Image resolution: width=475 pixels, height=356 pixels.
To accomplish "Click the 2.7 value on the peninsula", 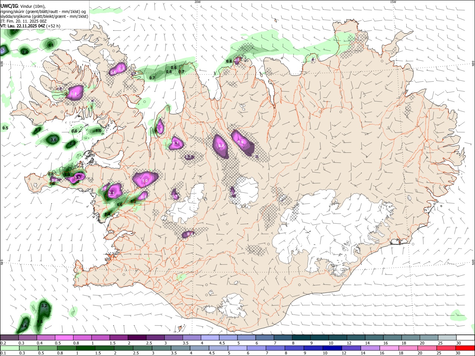I will tap(77, 178).
